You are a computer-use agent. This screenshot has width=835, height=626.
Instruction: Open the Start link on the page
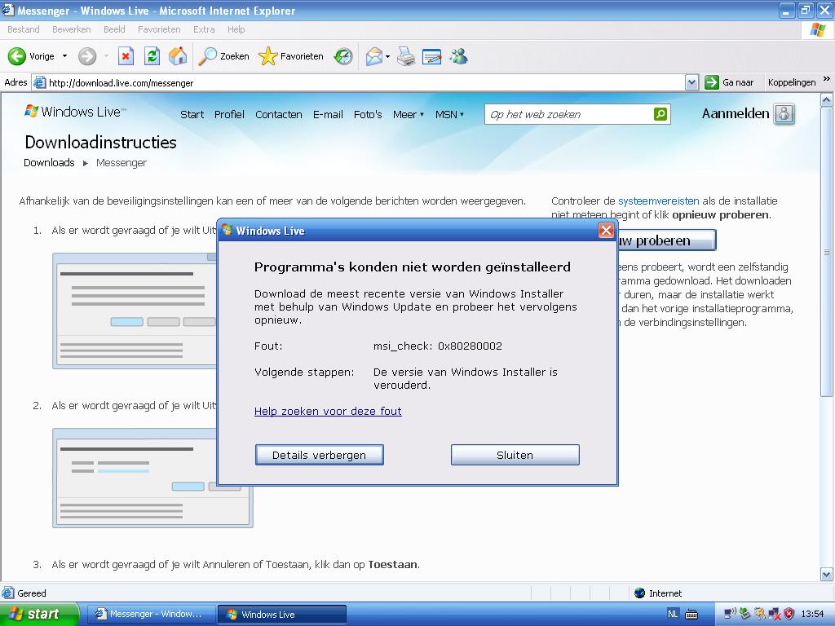coord(192,114)
